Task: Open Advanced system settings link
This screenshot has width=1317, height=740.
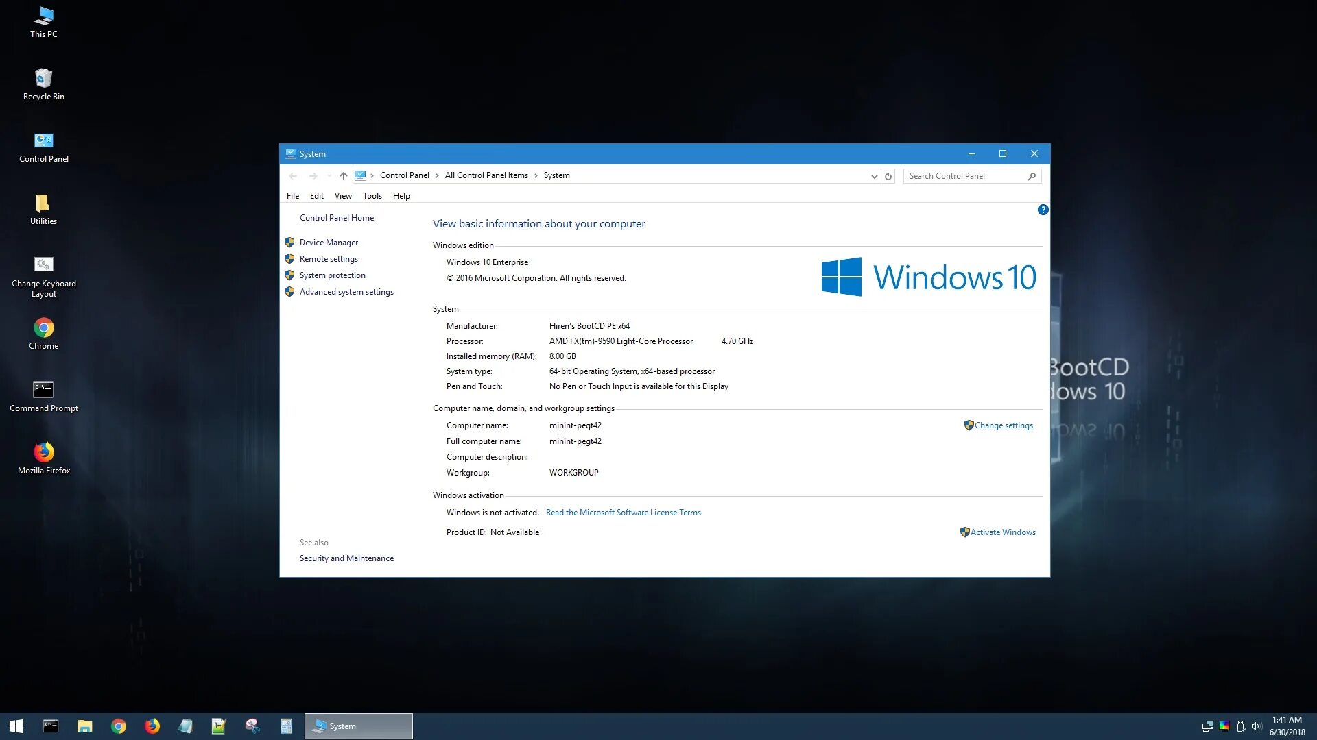Action: (346, 292)
